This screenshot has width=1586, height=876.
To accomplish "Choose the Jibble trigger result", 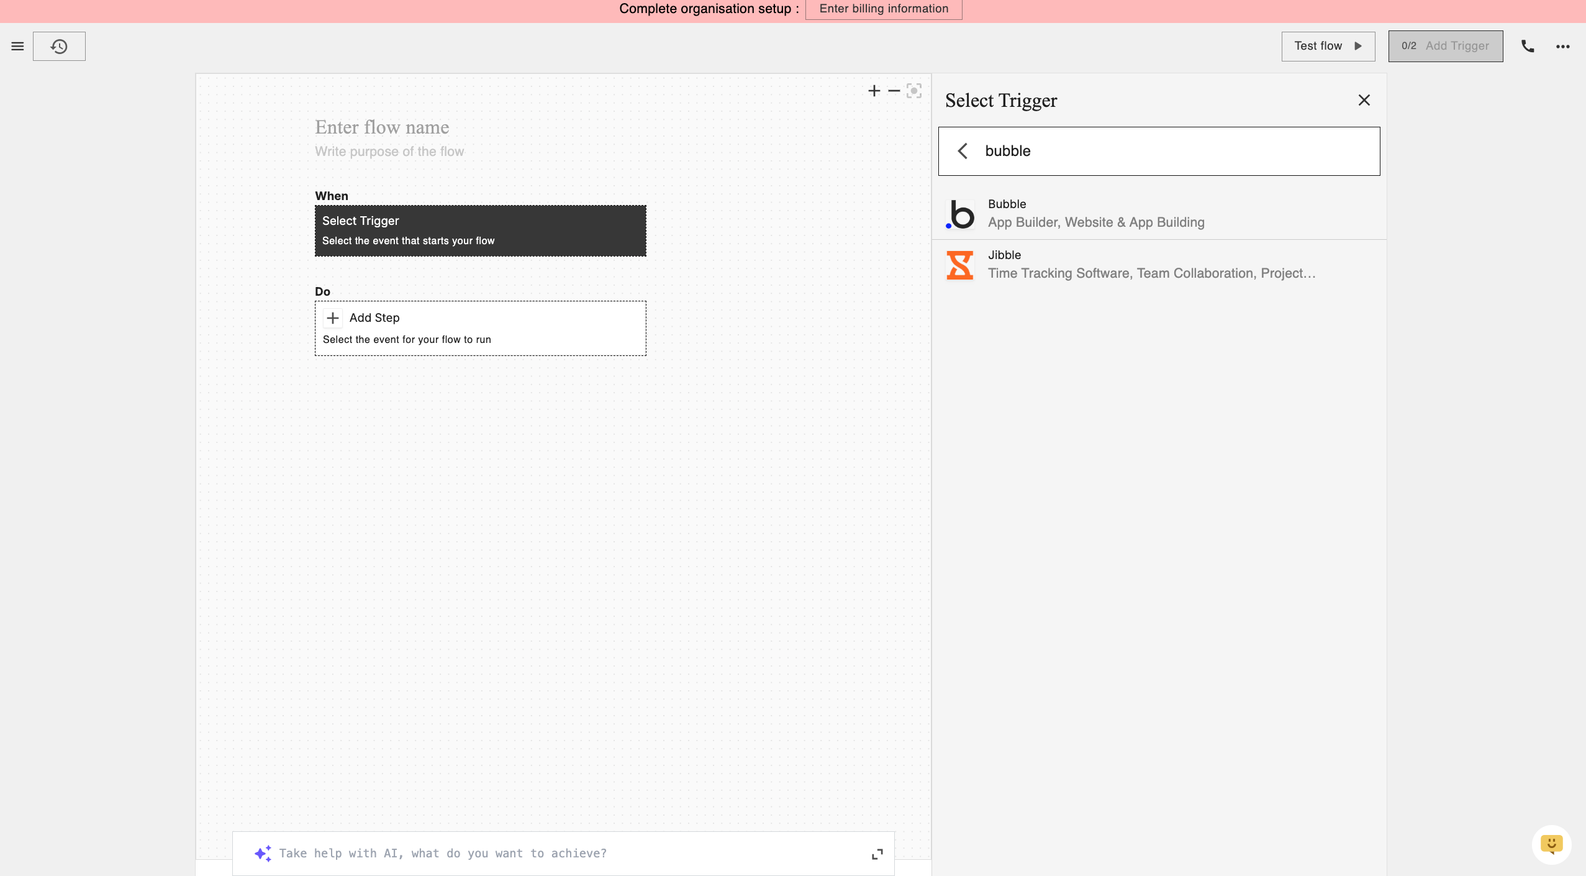I will (1159, 265).
